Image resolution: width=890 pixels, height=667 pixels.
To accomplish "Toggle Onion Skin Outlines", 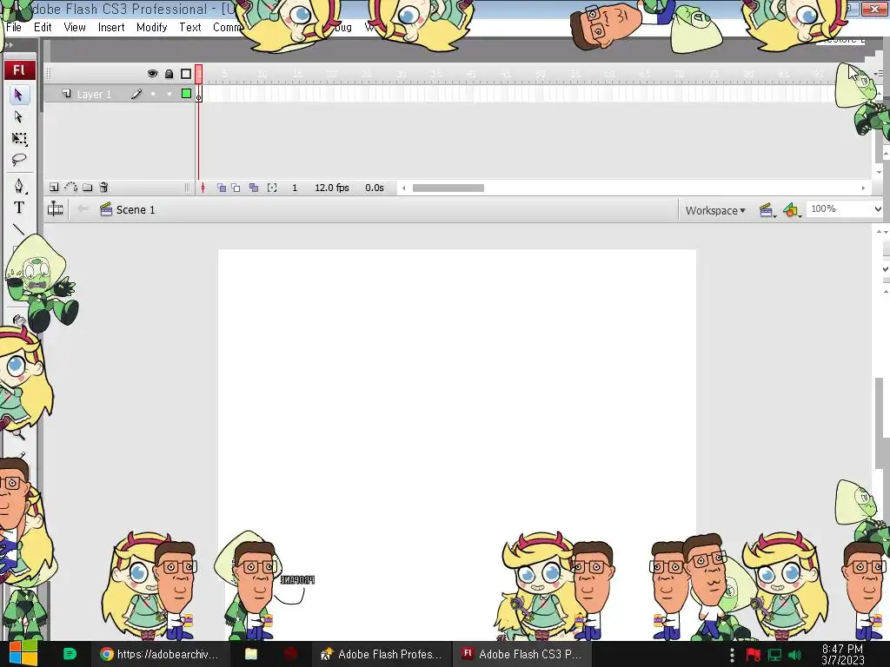I will pyautogui.click(x=236, y=188).
